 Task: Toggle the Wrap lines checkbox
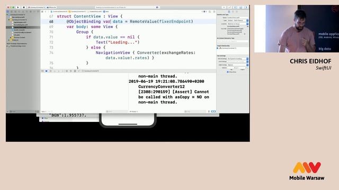[228, 72]
